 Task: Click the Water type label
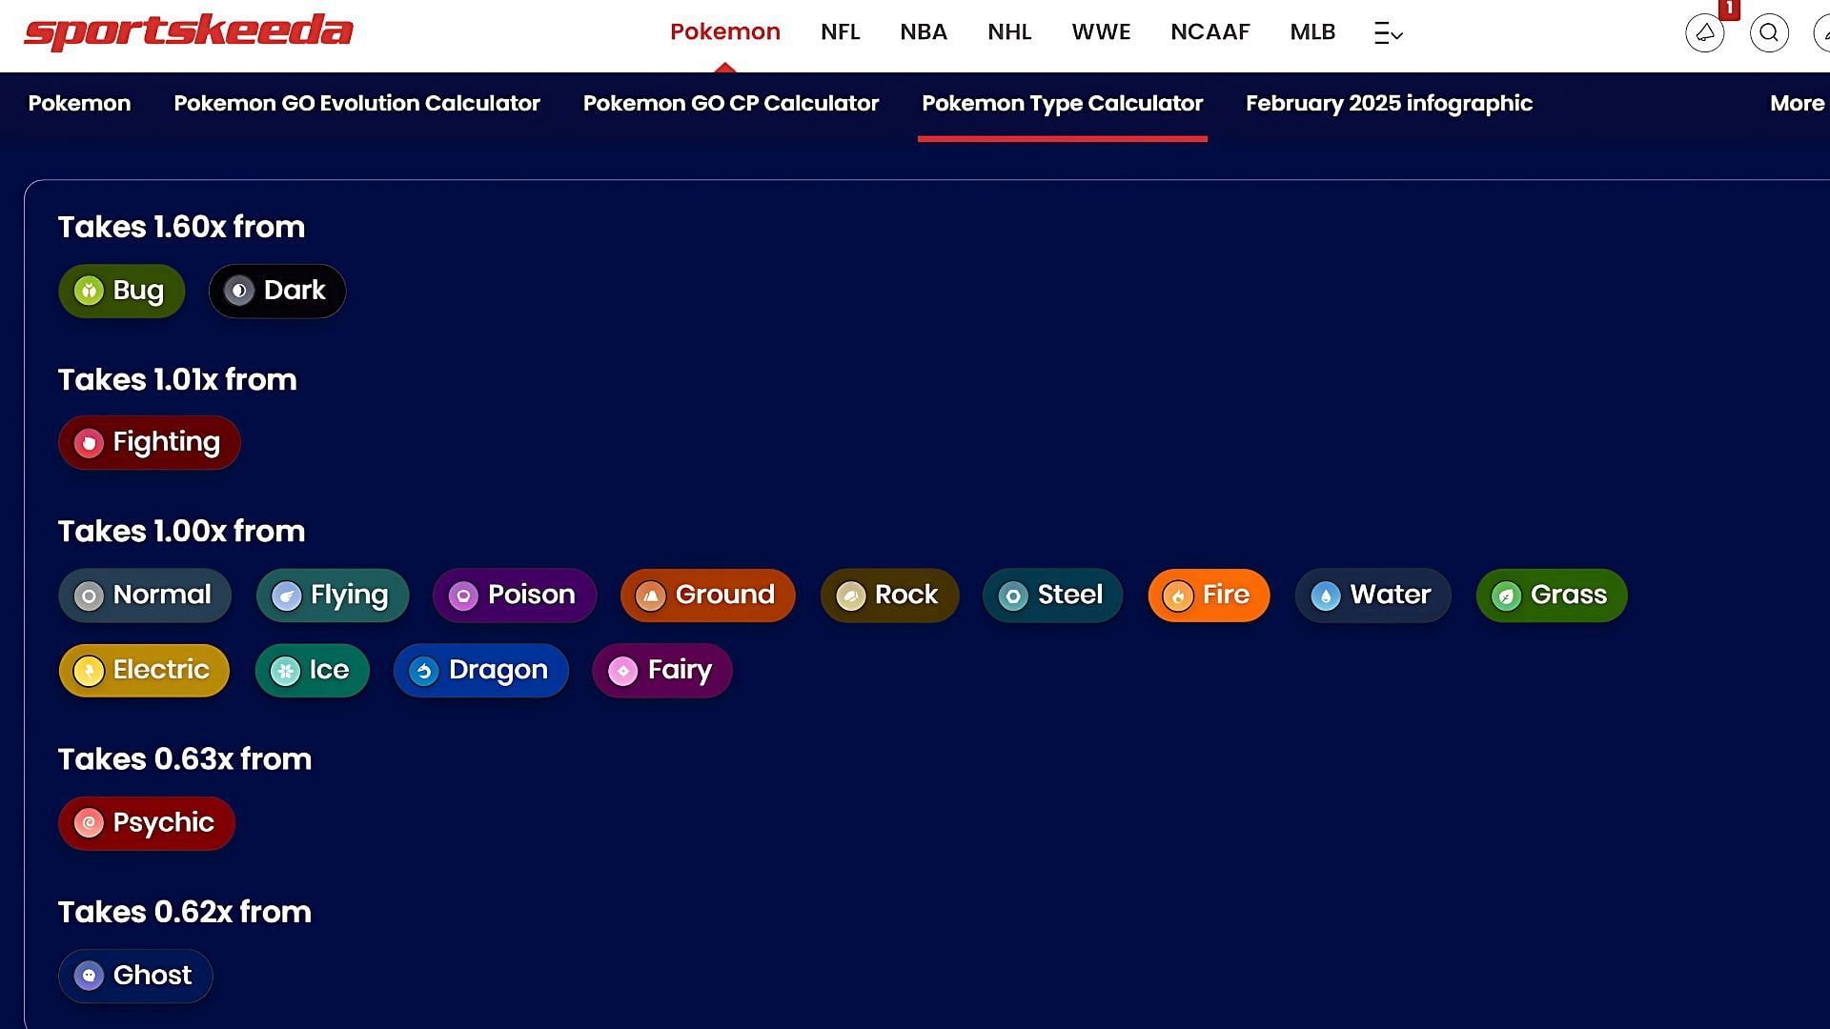point(1391,595)
